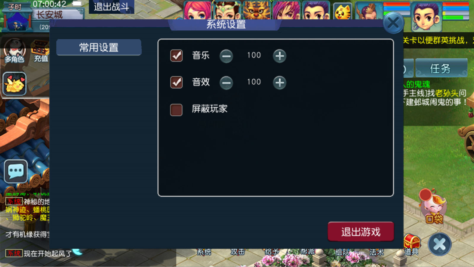Open the 多角色 panda icon
The image size is (474, 267).
point(14,51)
